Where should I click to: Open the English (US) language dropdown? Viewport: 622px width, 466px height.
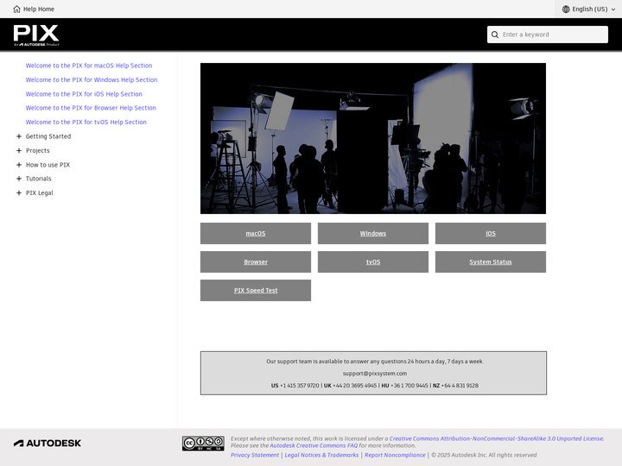tap(588, 9)
